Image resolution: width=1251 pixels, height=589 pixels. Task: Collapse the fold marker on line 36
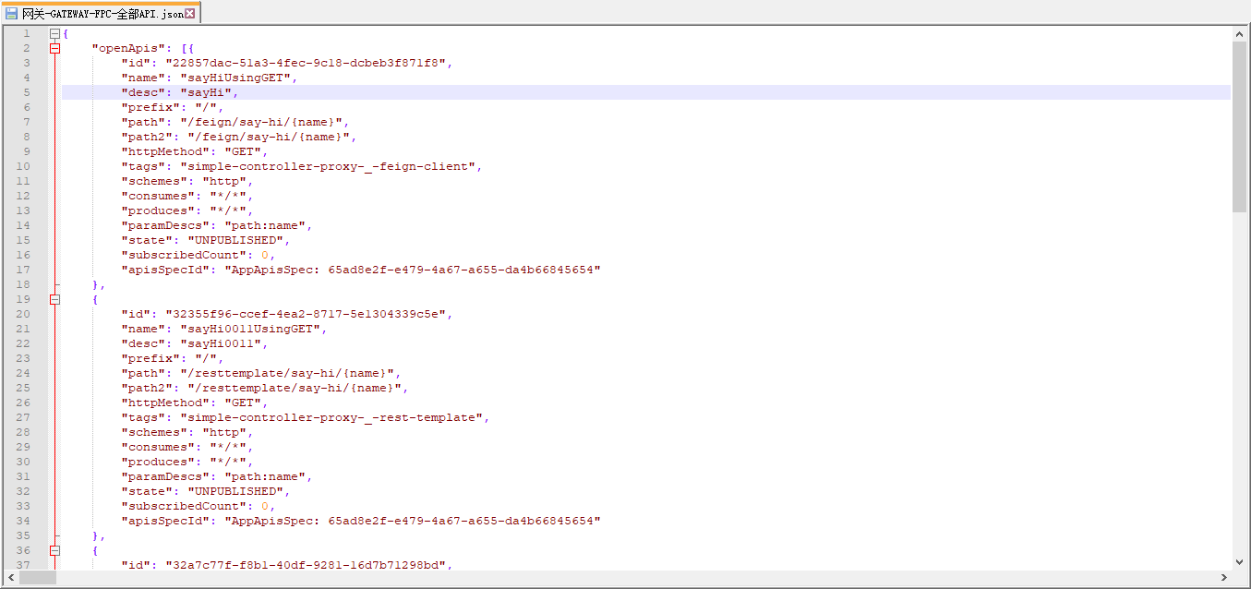click(54, 550)
